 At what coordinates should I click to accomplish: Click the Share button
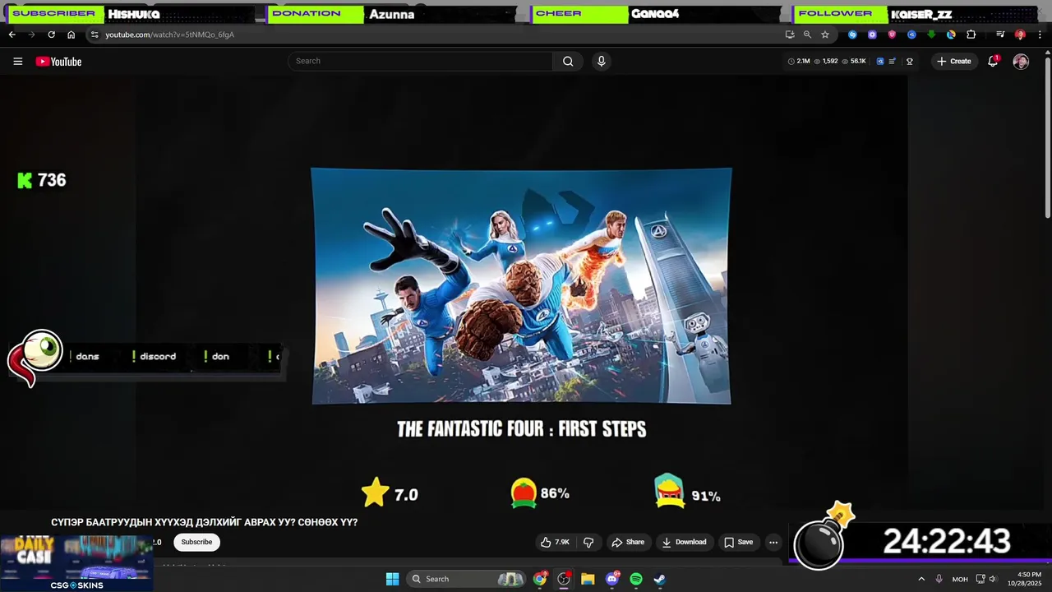click(628, 542)
